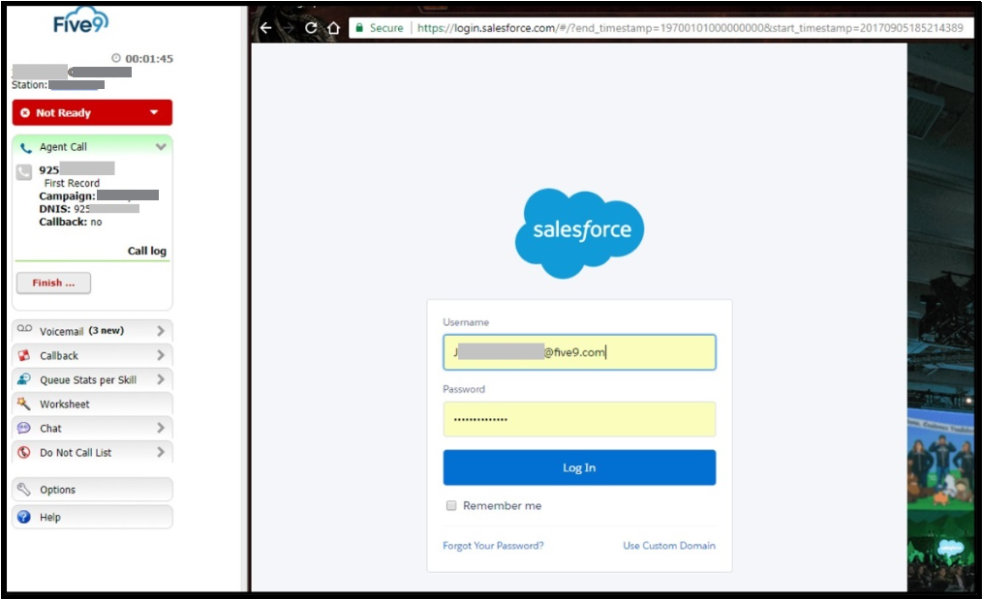Tick the Remember me checkbox

(x=451, y=505)
